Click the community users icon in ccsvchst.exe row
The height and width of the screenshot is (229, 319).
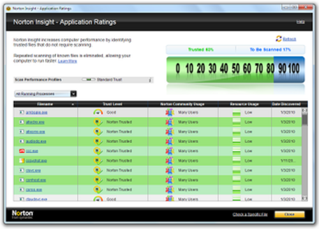coord(170,160)
